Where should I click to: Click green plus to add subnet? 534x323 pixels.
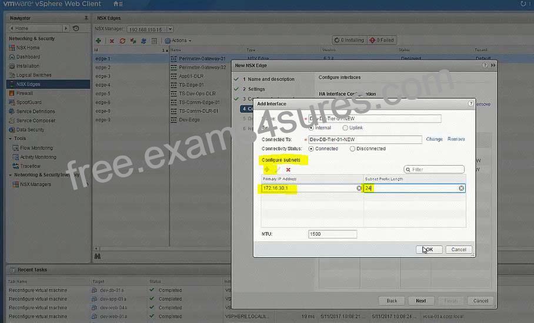(x=266, y=169)
